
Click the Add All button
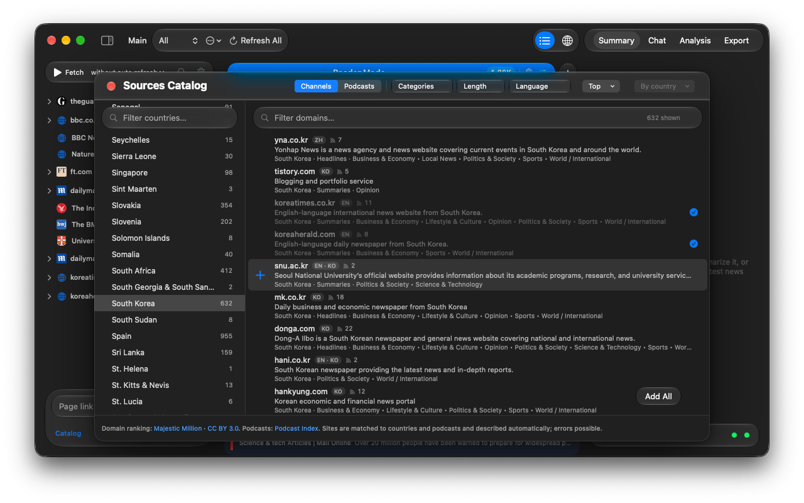point(658,396)
